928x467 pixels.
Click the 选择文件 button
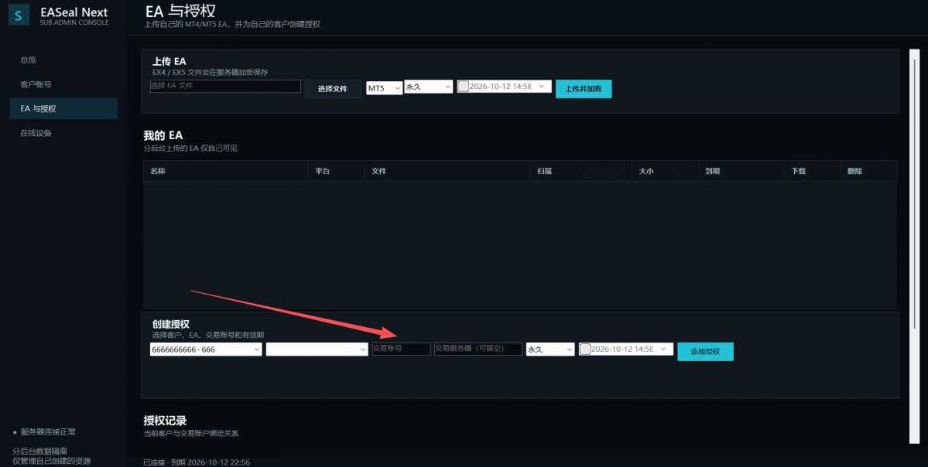pos(333,89)
